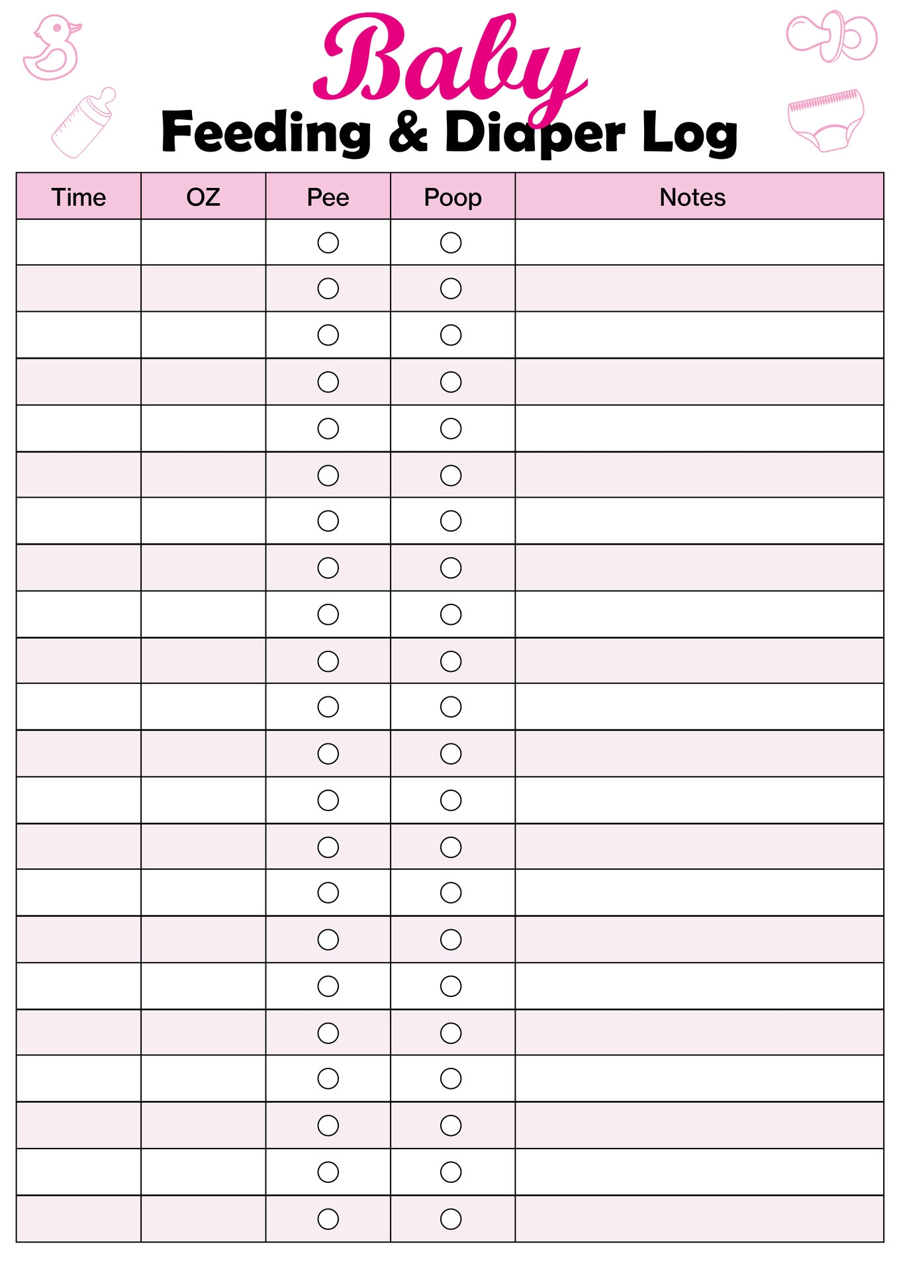Viewport: 899px width, 1271px height.
Task: Click the Feeding & Diaper Log heading
Action: tap(449, 133)
